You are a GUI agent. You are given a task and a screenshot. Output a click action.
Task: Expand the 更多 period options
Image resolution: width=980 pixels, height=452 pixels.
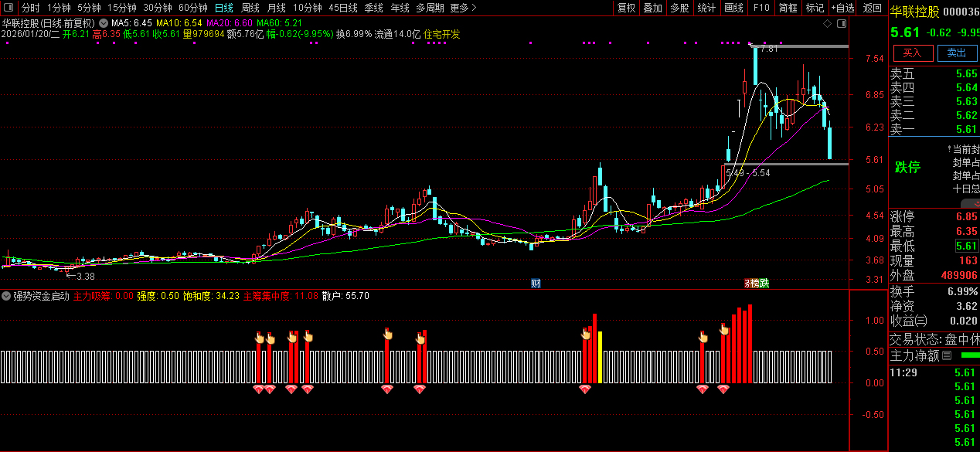pos(463,8)
